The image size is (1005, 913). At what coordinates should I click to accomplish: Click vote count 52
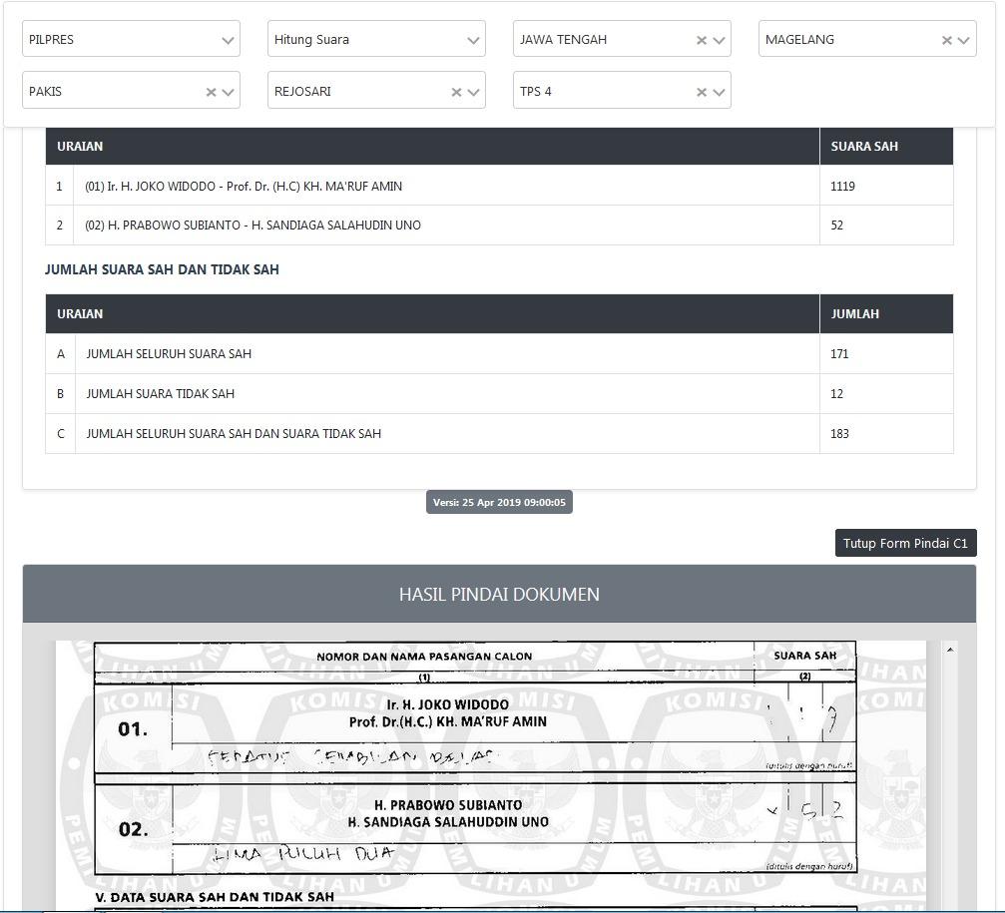click(x=836, y=225)
